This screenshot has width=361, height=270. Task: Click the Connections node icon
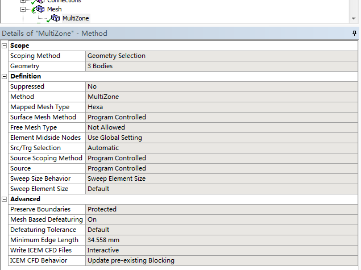(40, 1)
